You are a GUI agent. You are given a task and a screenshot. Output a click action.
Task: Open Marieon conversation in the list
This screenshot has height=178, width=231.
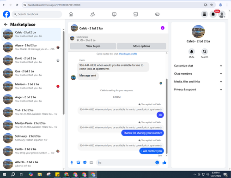[x=31, y=86]
